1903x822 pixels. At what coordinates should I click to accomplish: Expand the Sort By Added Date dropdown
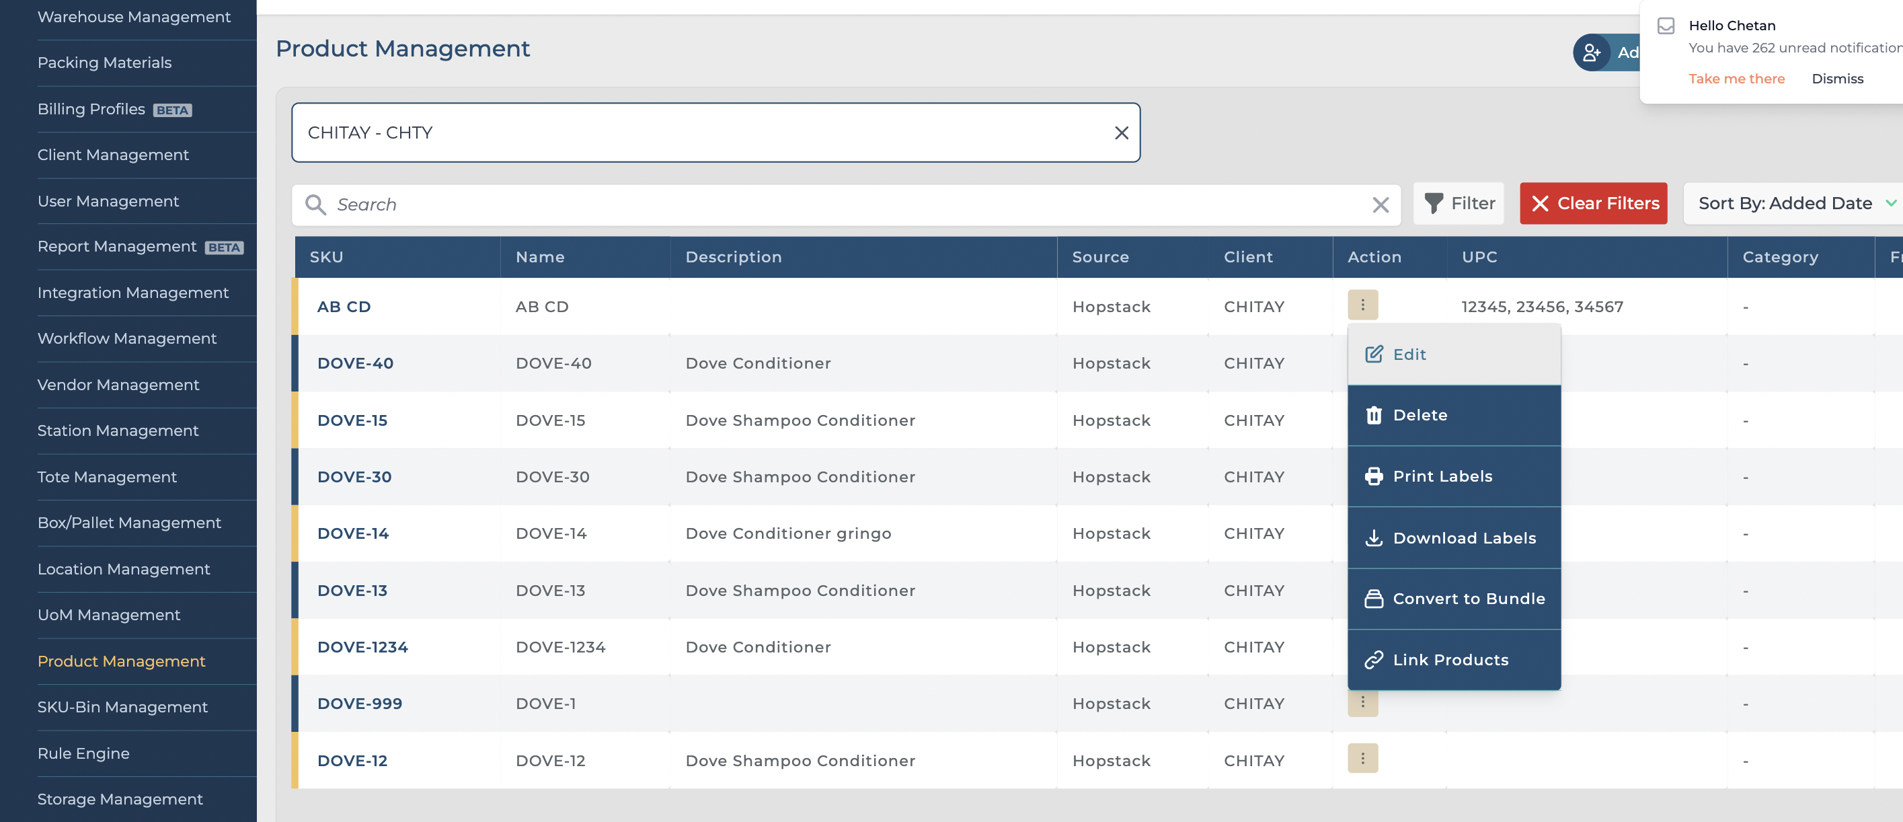[1793, 203]
